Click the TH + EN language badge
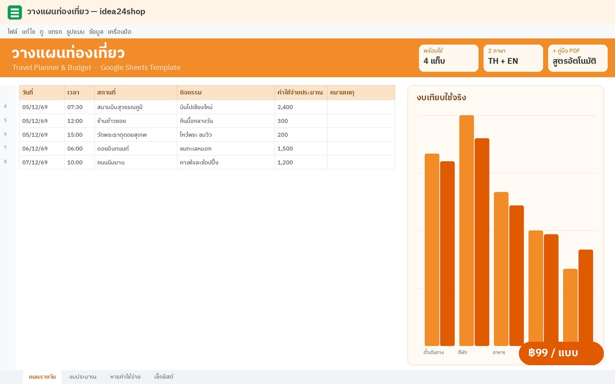Viewport: 615px width, 384px height. (x=513, y=58)
